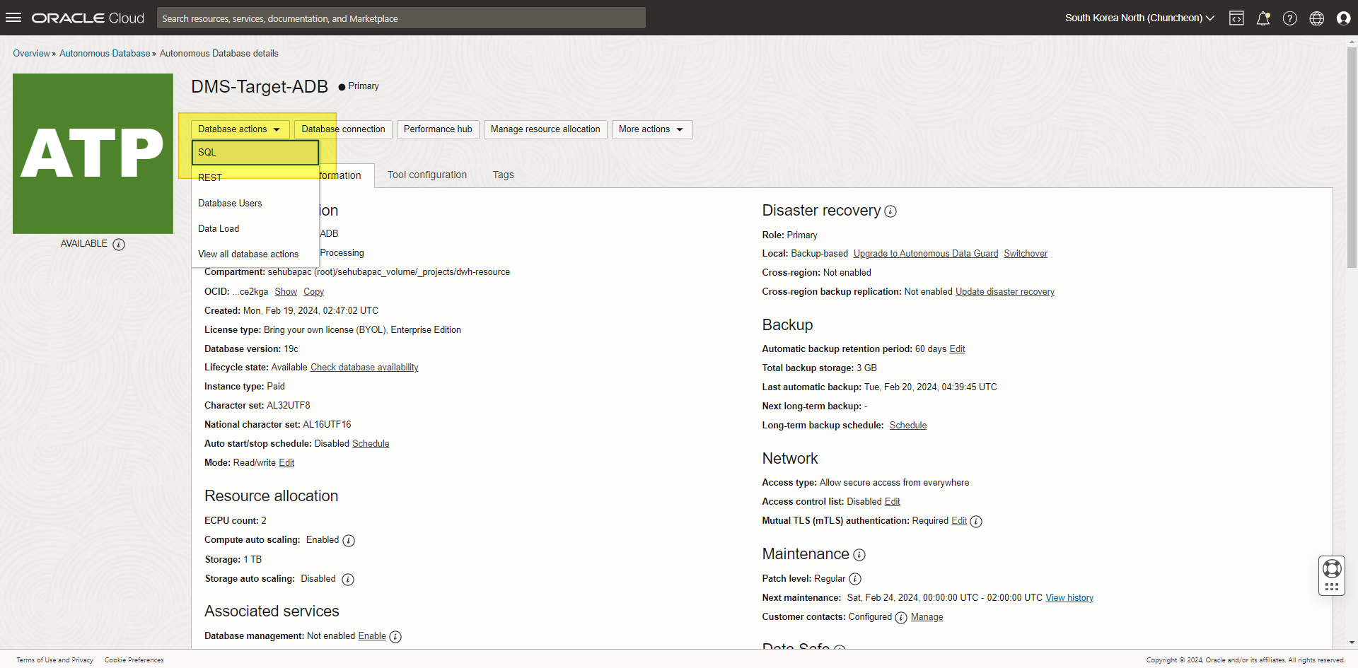The image size is (1358, 668).
Task: Expand the Database actions dropdown
Action: [x=240, y=129]
